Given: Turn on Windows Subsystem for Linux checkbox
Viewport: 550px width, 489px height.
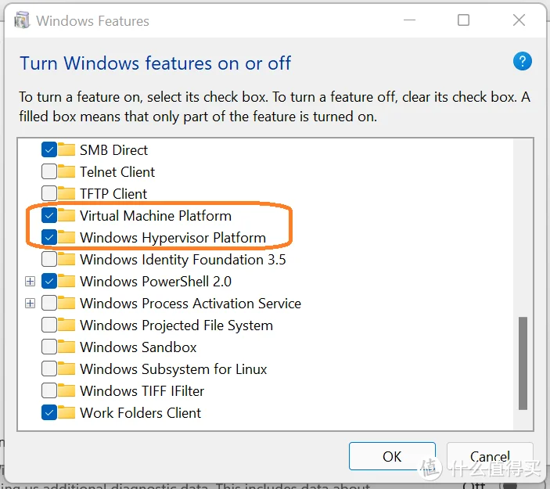Looking at the screenshot, I should click(49, 369).
